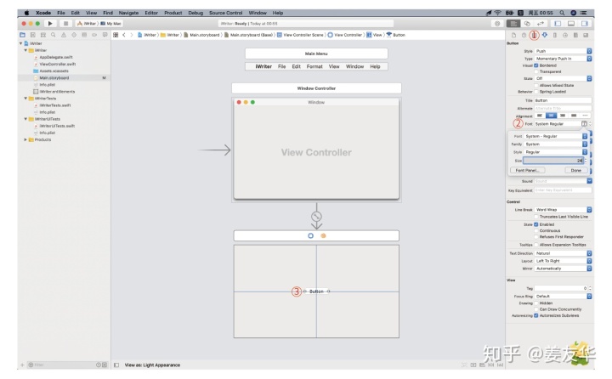Open the Layout dropdown Left To Right
Viewport: 612px width, 379px height.
point(564,261)
